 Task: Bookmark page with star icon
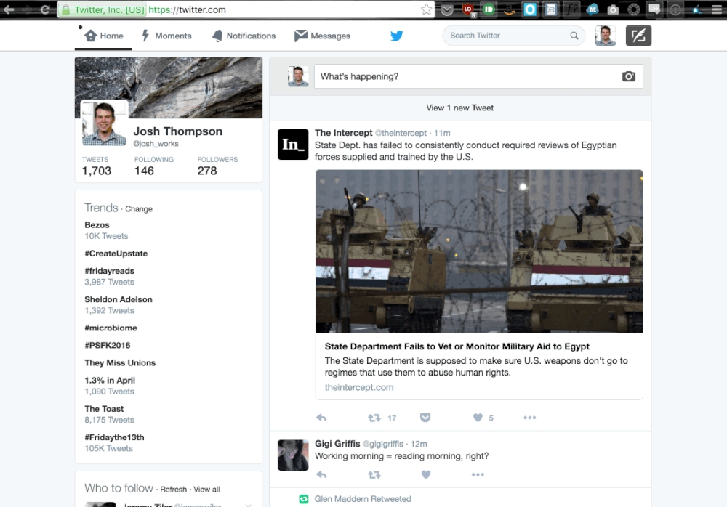click(426, 9)
